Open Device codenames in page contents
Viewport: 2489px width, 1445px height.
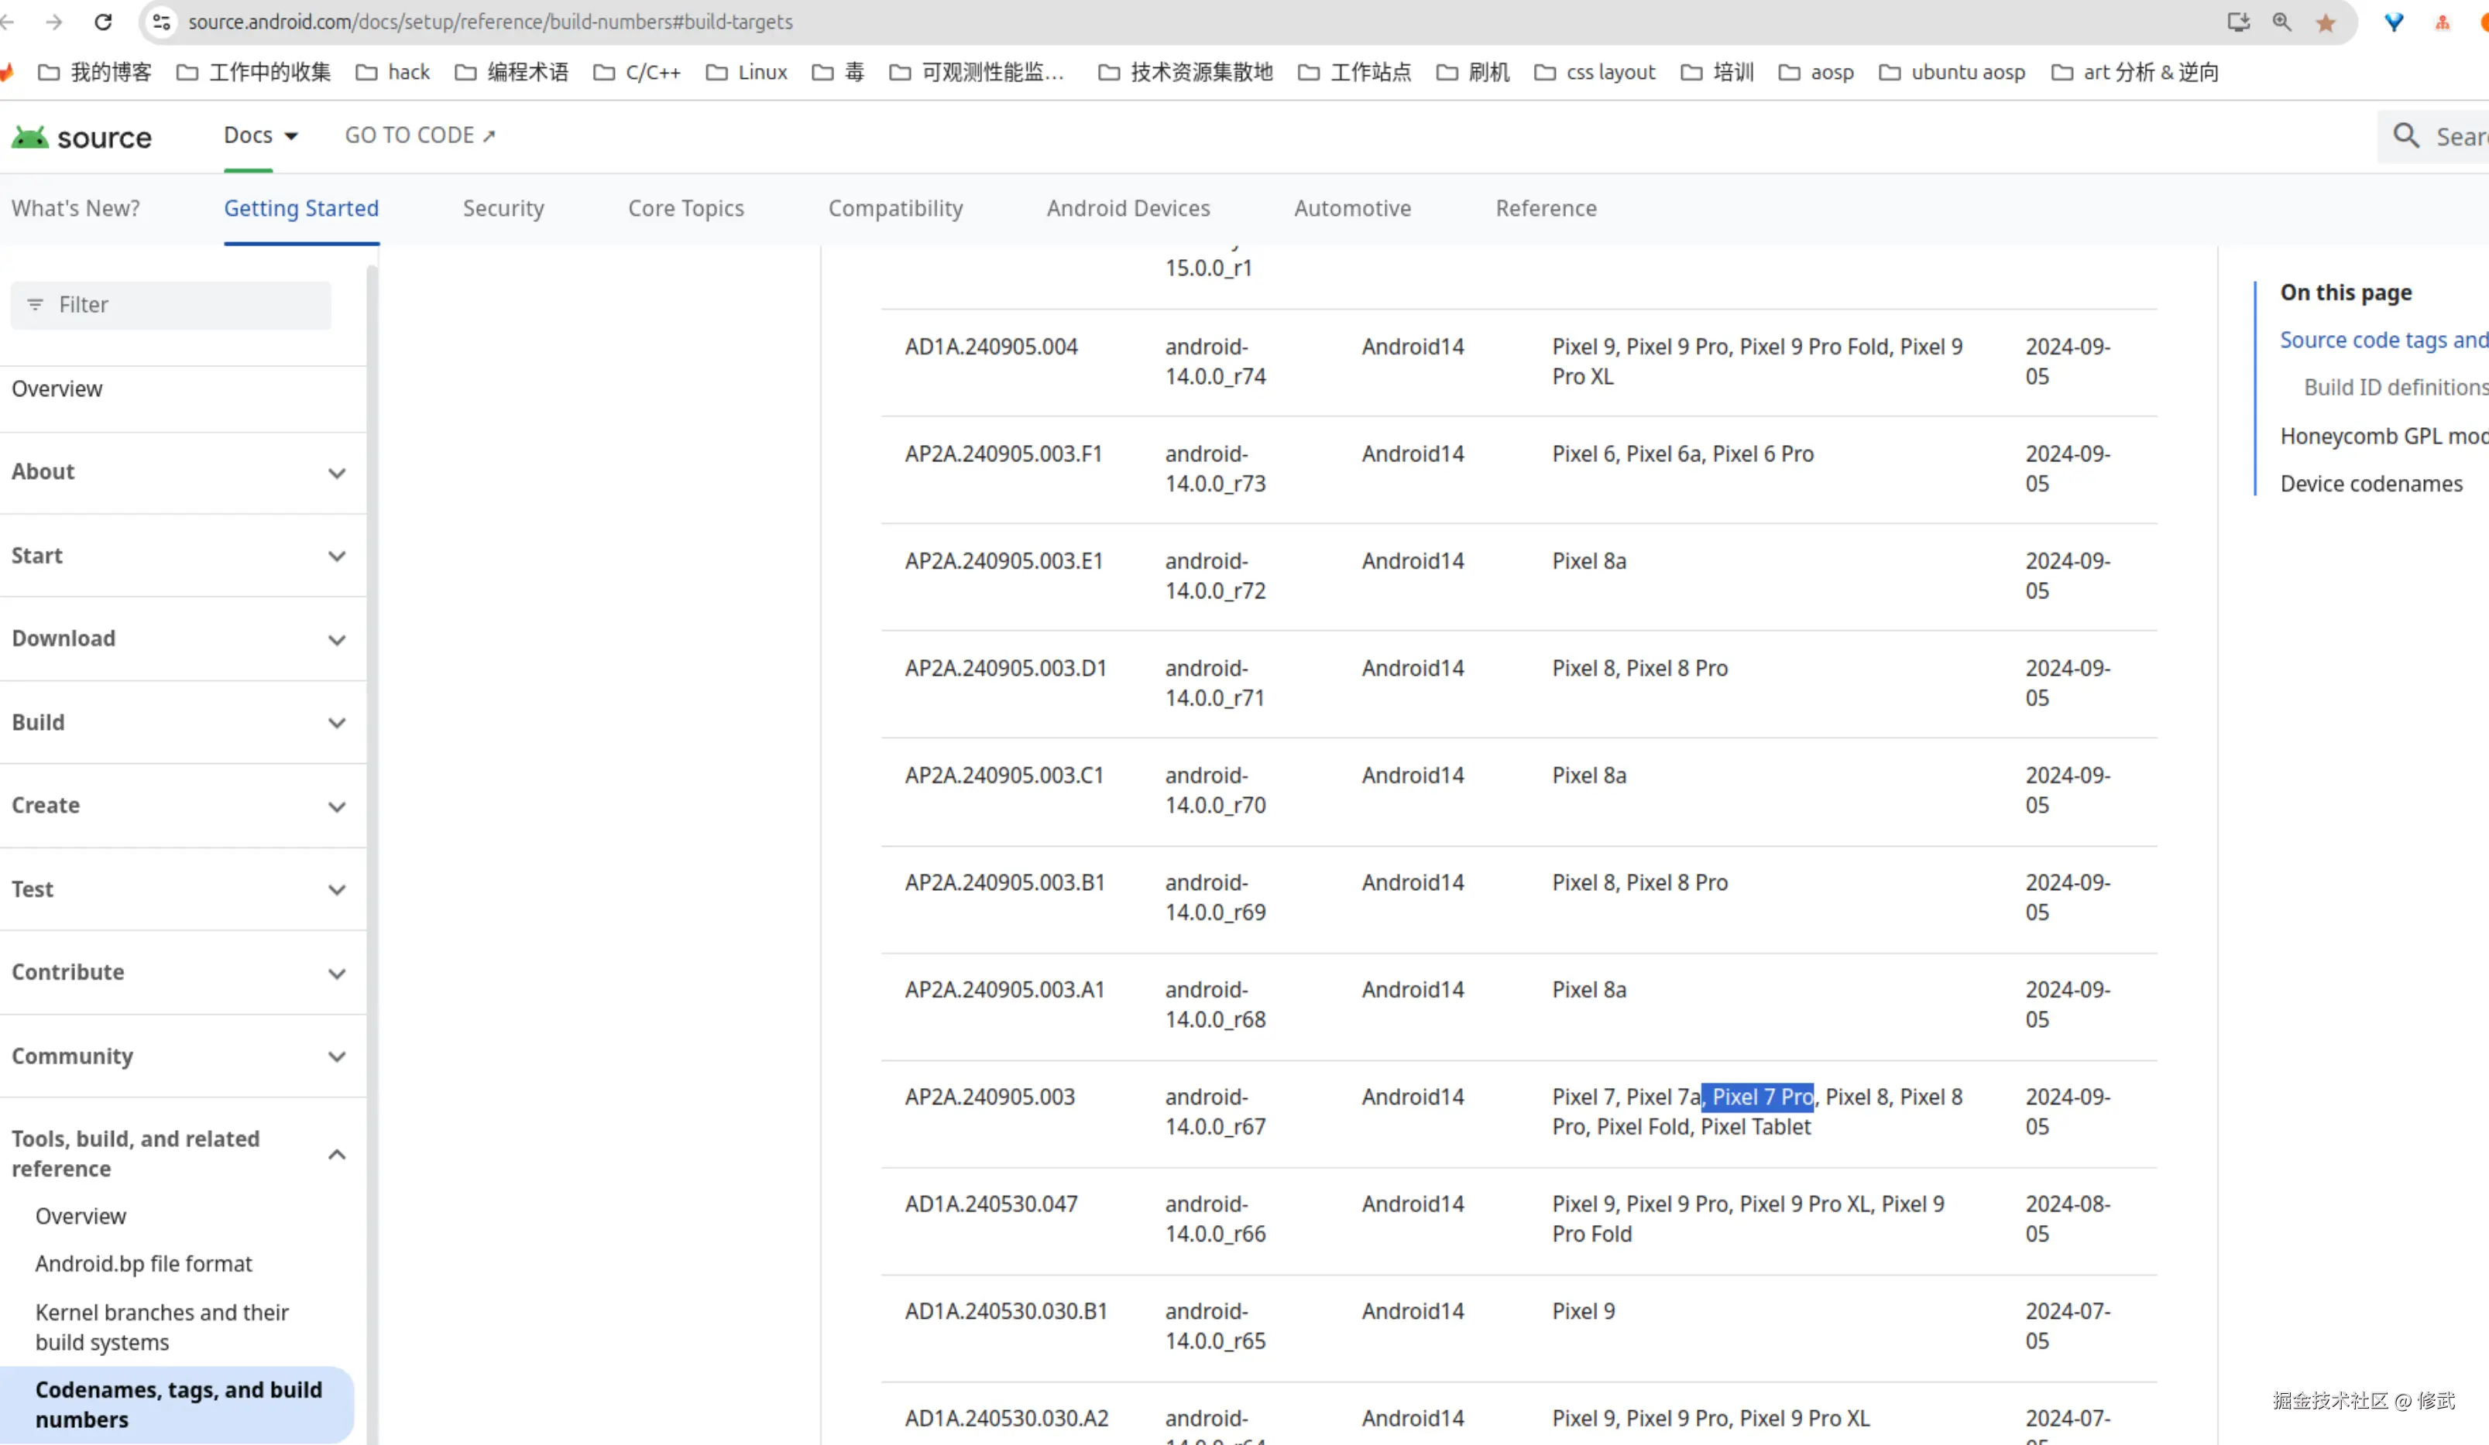(x=2371, y=484)
